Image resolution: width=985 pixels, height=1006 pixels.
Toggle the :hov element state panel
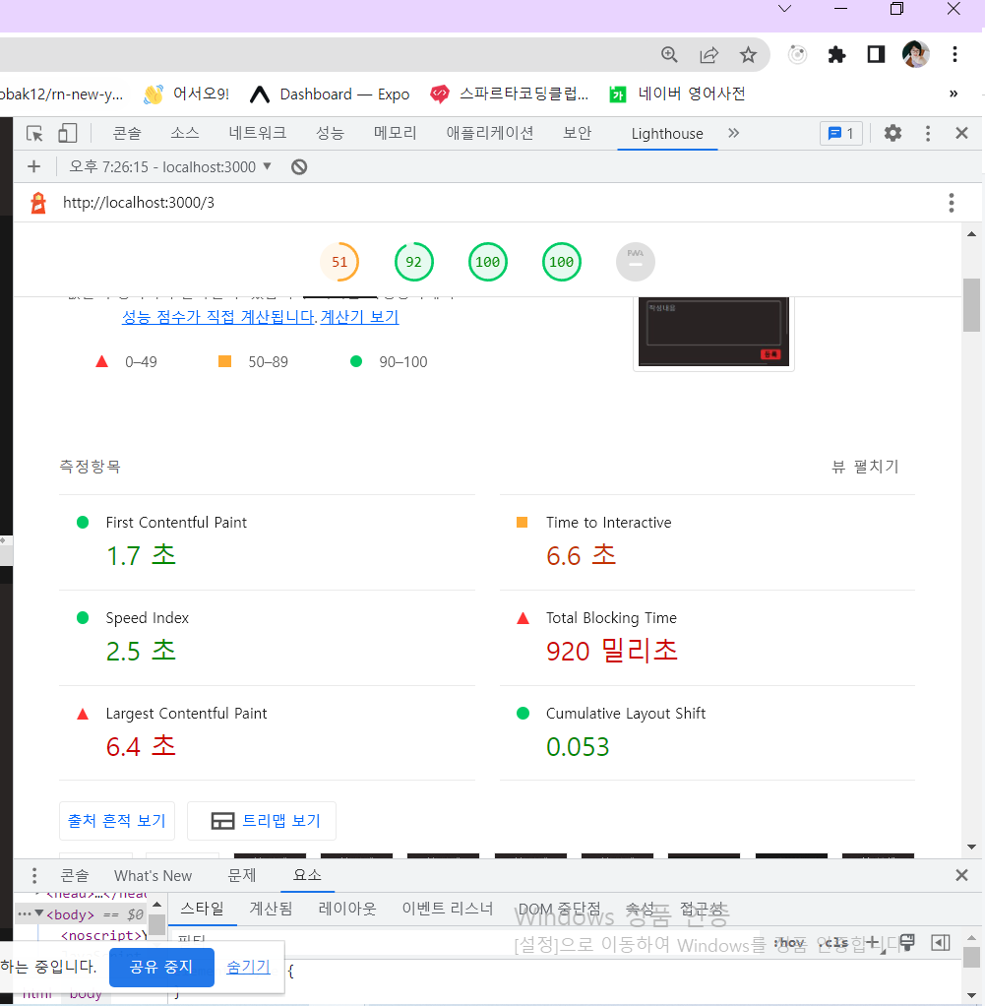point(789,942)
